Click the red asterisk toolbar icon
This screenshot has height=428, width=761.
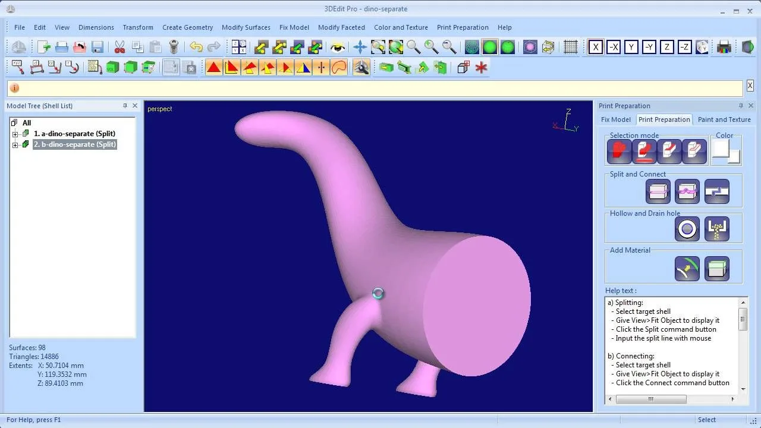click(x=481, y=67)
